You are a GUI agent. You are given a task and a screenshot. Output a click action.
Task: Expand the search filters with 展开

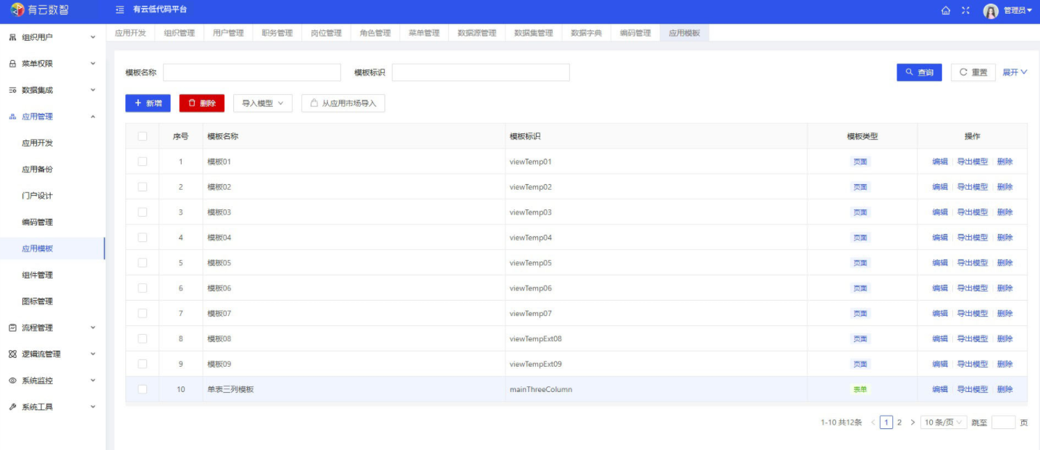coord(1015,72)
